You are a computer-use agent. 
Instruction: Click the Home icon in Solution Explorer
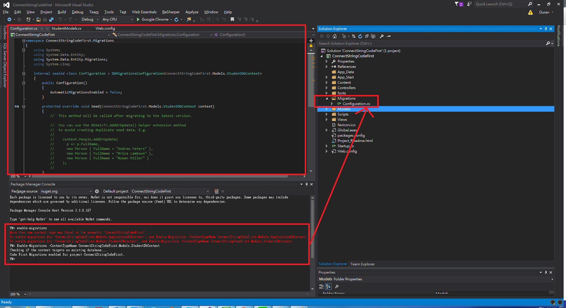click(335, 36)
